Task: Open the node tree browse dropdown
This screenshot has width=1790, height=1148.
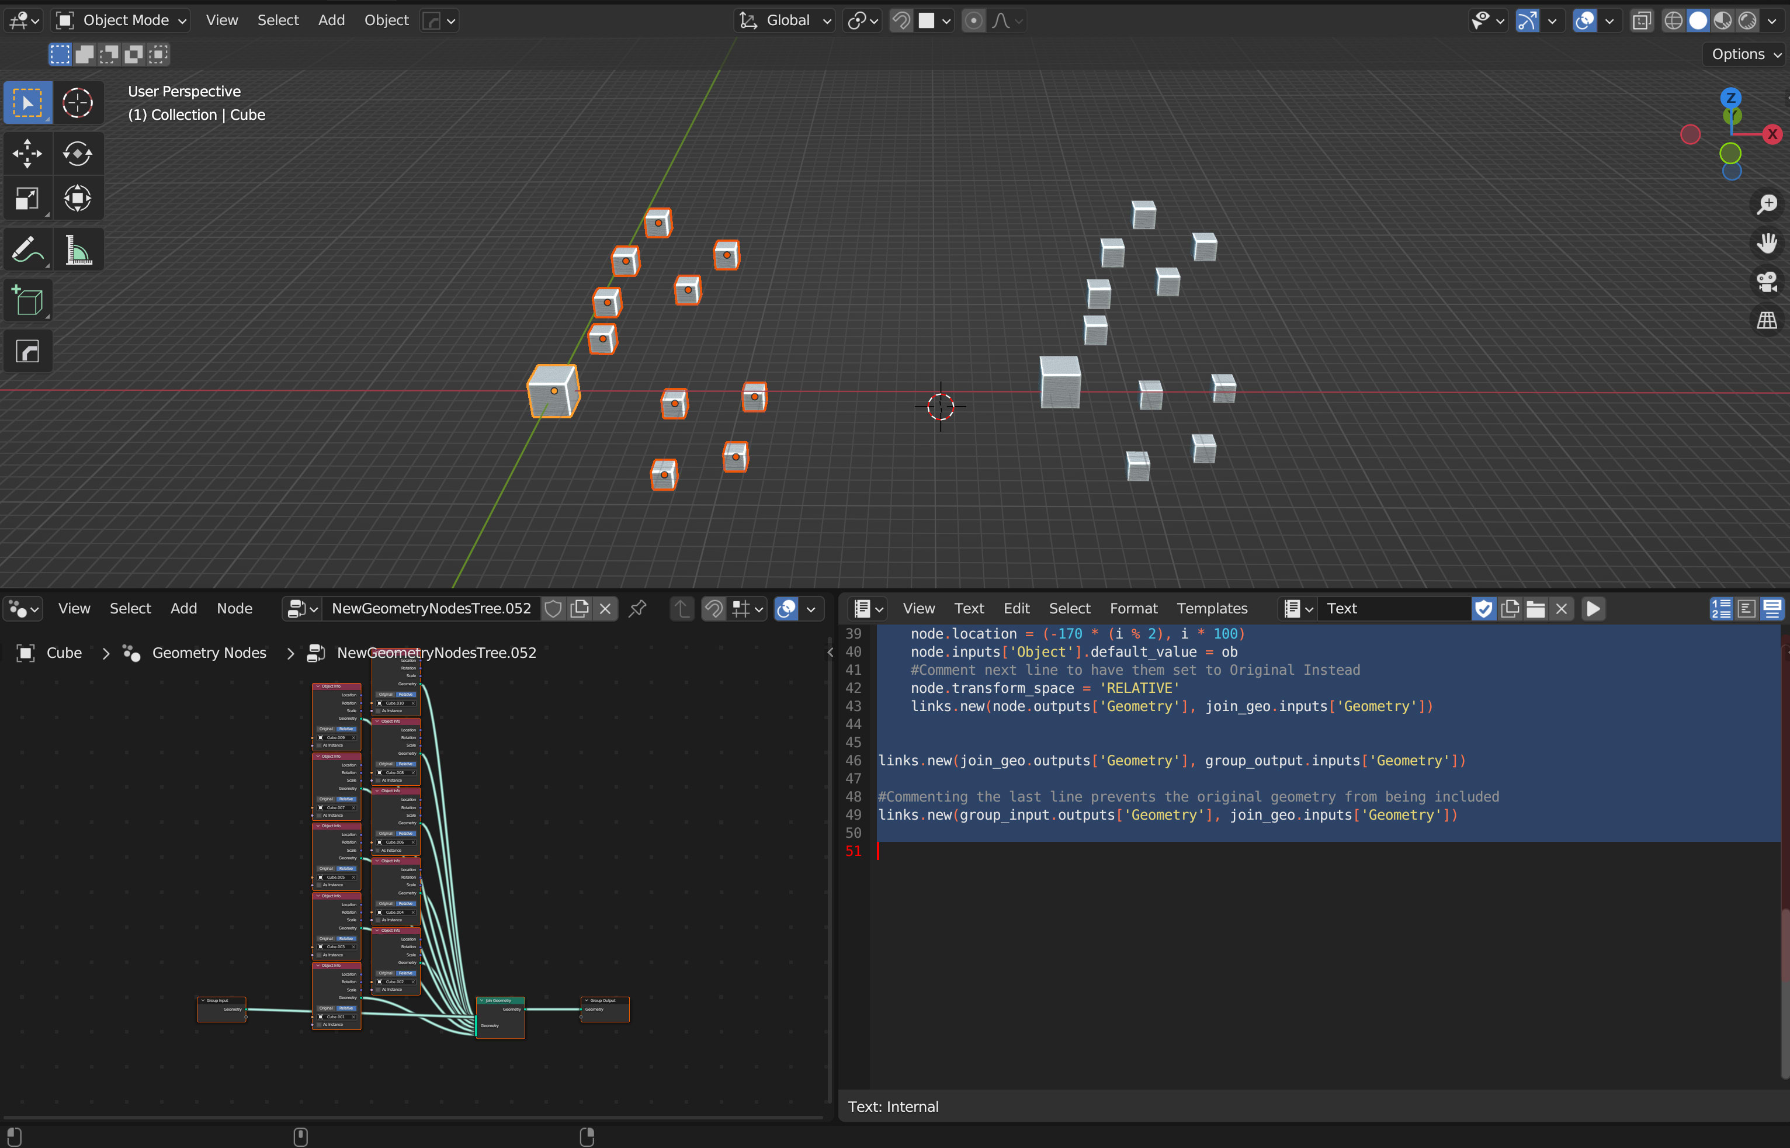Action: pyautogui.click(x=302, y=609)
